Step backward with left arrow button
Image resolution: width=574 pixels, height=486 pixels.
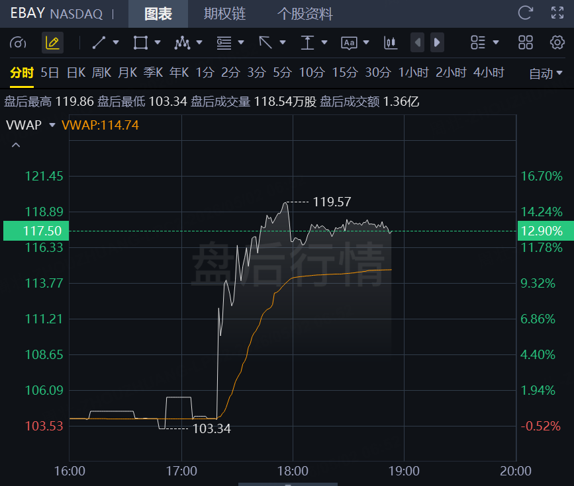pos(417,42)
